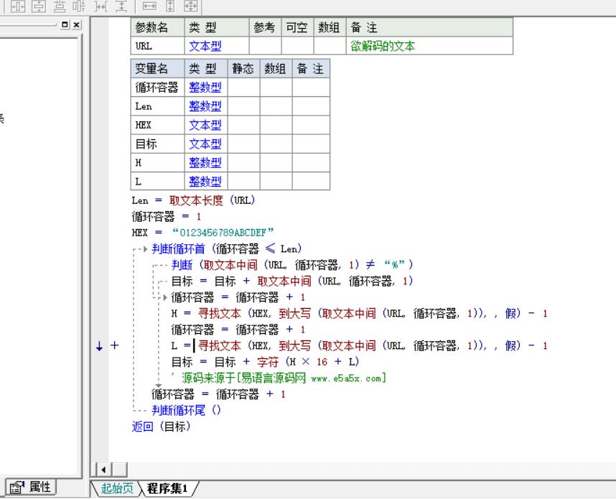Click the left scroll arrow of horizontal scrollbar
This screenshot has height=499, width=616.
(x=103, y=470)
